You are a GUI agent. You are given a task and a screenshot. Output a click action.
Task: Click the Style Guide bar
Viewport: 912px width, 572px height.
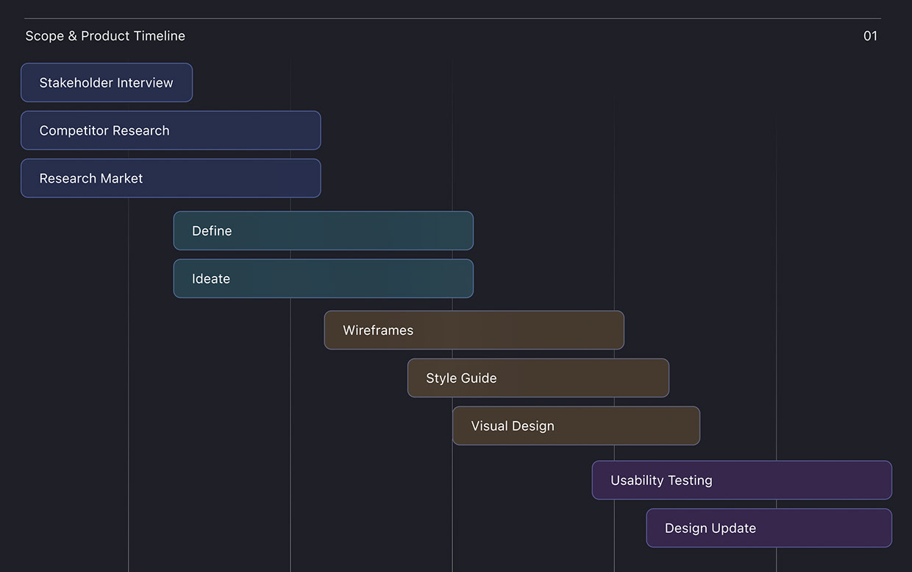pos(538,378)
